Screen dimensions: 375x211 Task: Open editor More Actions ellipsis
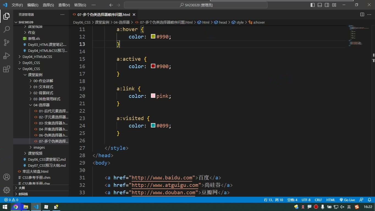[x=369, y=15]
